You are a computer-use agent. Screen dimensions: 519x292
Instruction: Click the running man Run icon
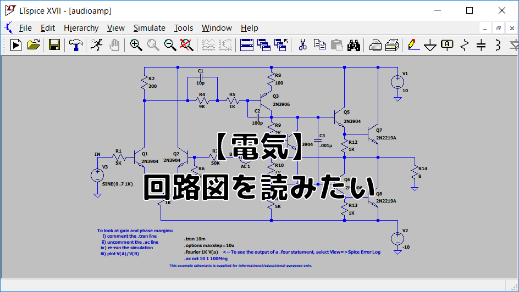[x=97, y=44]
